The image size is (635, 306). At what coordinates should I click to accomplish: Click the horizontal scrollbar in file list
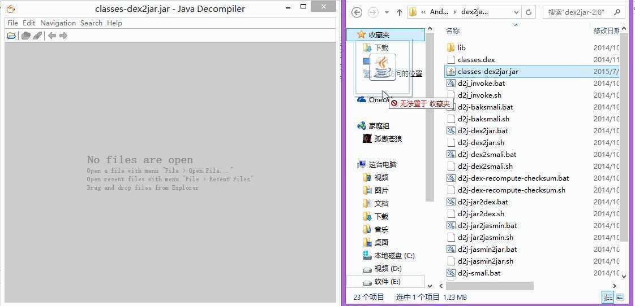[490, 286]
